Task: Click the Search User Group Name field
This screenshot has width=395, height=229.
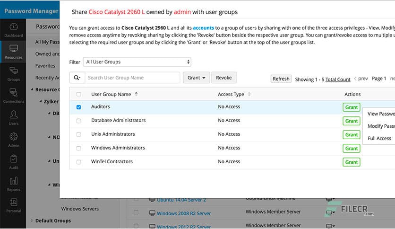Action: 132,78
